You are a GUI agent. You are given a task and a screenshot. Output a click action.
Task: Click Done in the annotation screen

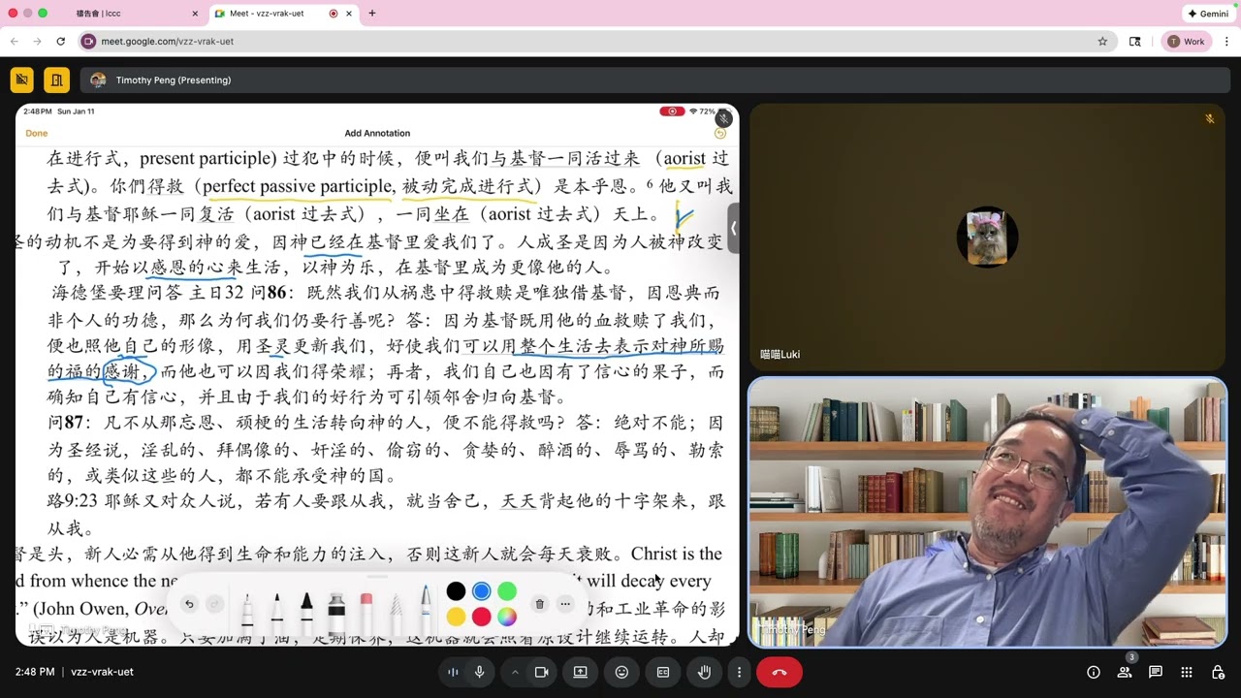point(37,133)
